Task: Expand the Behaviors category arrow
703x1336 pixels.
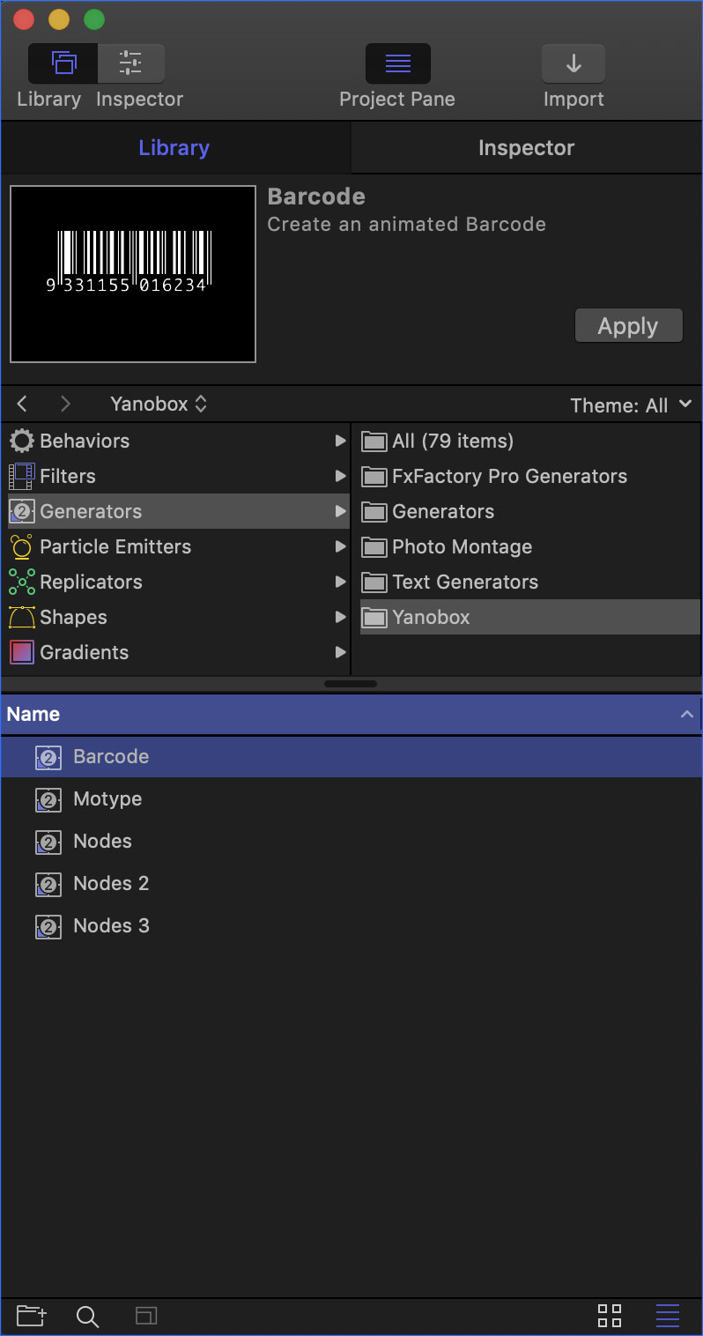Action: 340,442
